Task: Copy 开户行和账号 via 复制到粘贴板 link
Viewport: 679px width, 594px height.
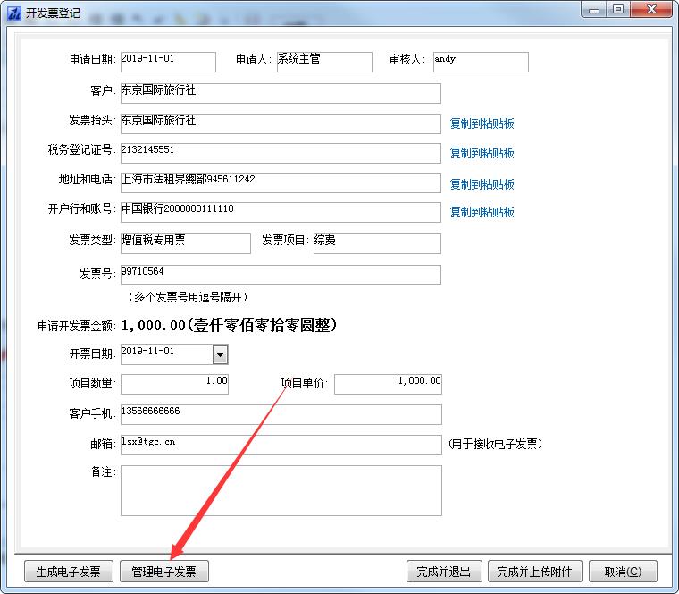Action: coord(482,212)
